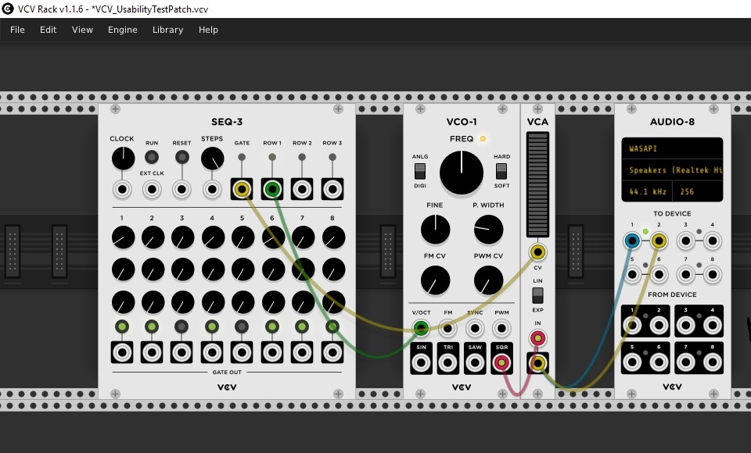Screen dimensions: 751x453
Task: Click the SEQ-3 STEPS knob
Action: (212, 159)
